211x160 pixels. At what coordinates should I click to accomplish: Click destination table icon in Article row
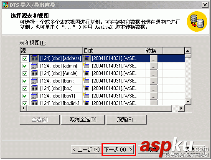pyautogui.click(x=86, y=73)
